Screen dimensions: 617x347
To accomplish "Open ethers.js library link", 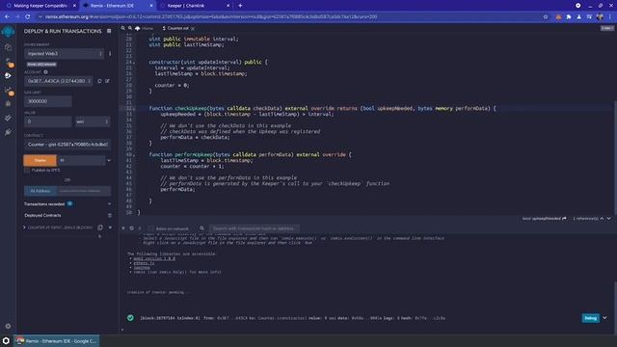I will click(144, 263).
